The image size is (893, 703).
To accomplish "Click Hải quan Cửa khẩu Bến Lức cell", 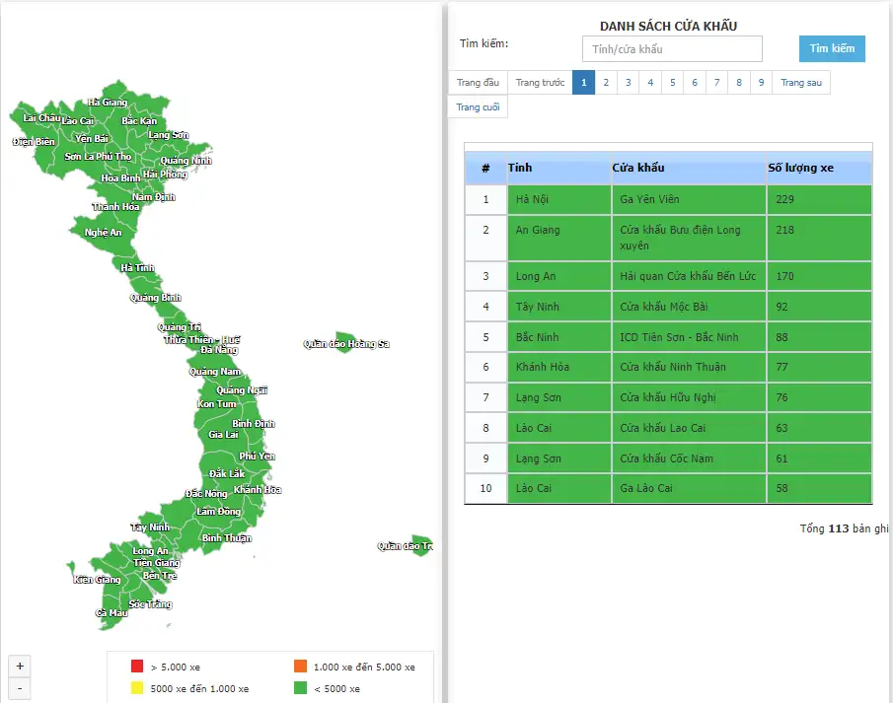I will coord(689,276).
